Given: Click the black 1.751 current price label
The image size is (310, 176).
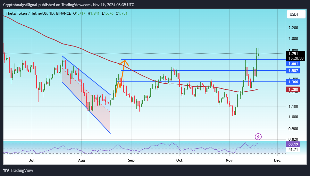Looking at the screenshot, I should click(295, 54).
